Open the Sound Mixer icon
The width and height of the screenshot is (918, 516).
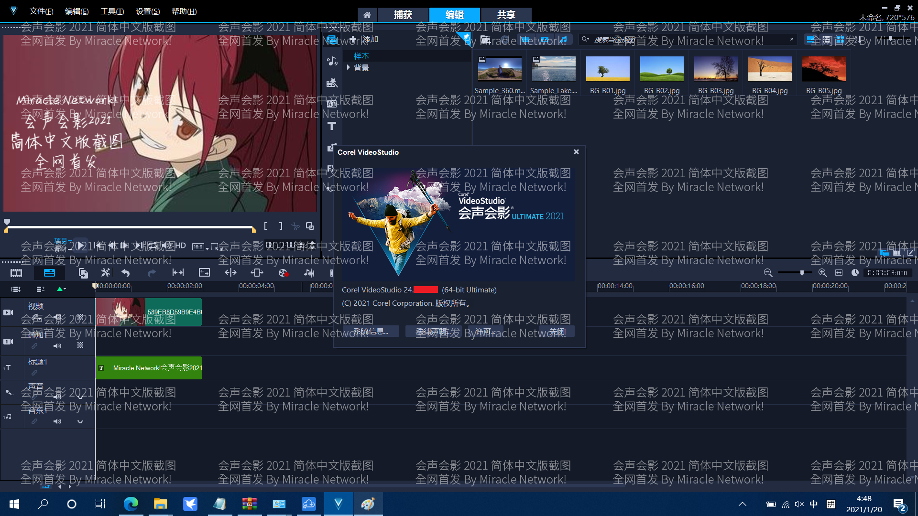coord(309,273)
